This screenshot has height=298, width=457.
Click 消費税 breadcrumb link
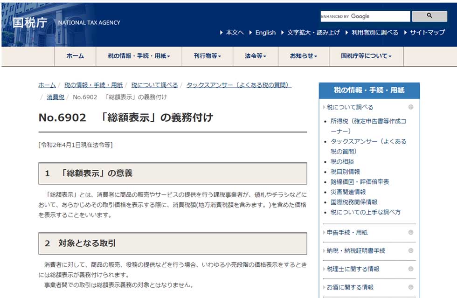(x=55, y=97)
